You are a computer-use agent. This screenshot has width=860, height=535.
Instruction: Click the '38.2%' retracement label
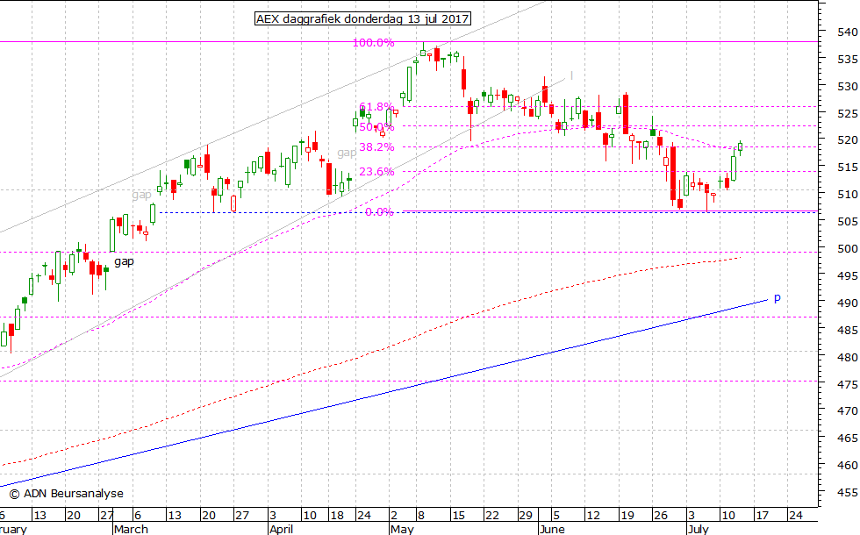[376, 147]
